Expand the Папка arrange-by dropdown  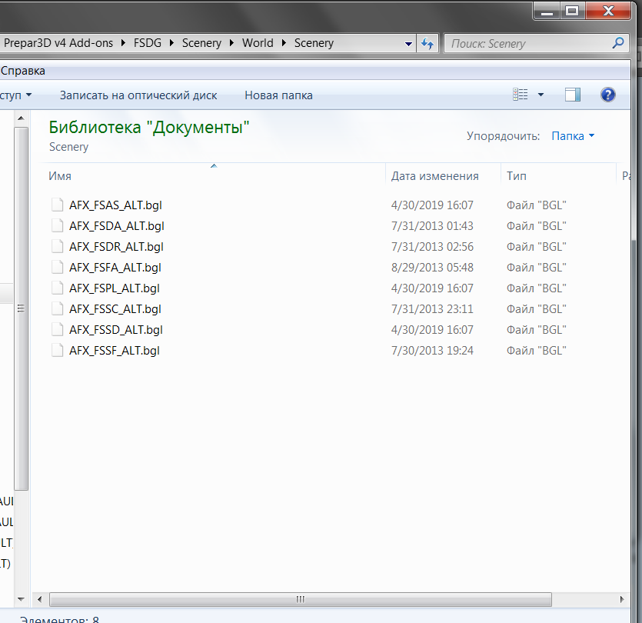(x=573, y=136)
